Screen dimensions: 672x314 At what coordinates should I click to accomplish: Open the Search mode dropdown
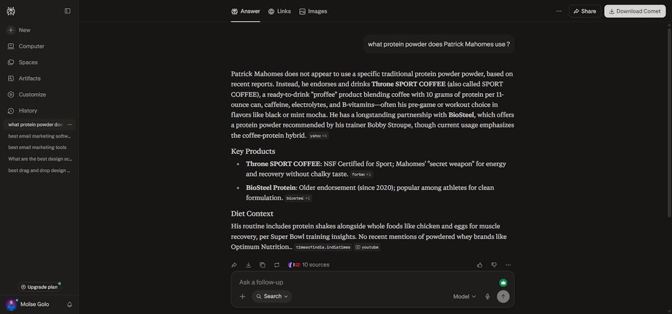pos(272,296)
